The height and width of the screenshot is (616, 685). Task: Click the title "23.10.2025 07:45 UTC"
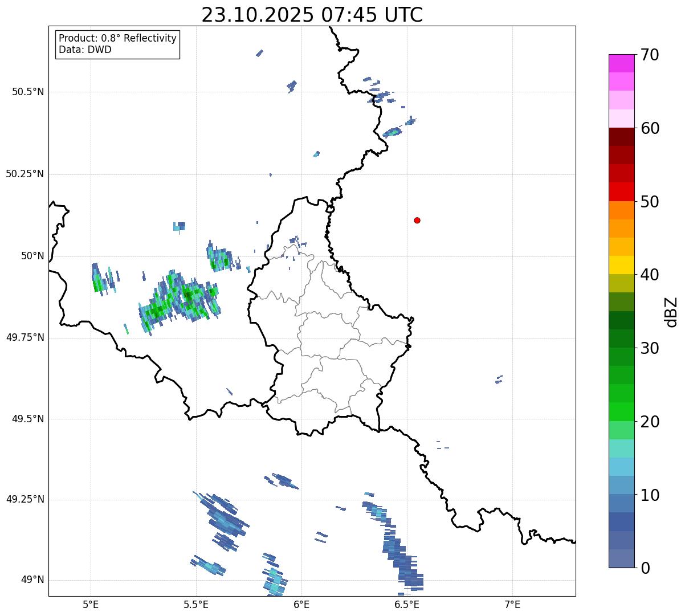pyautogui.click(x=312, y=15)
